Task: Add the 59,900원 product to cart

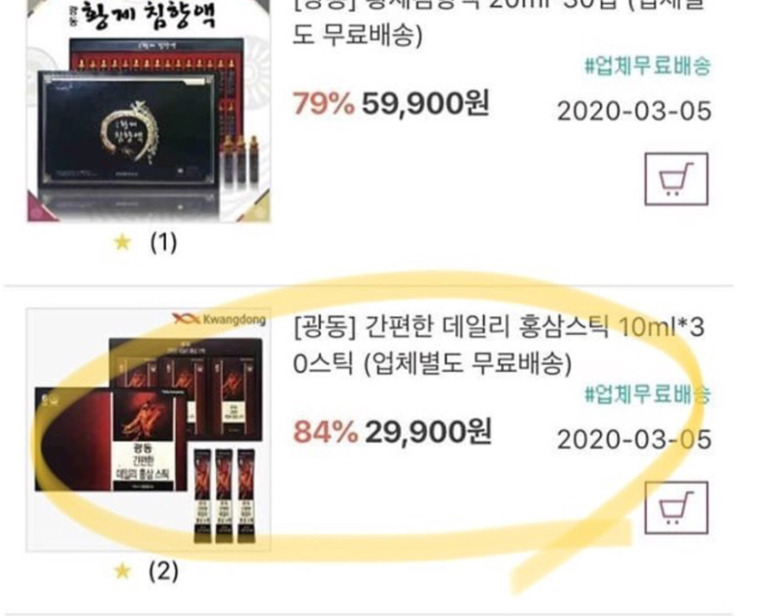Action: [x=676, y=179]
